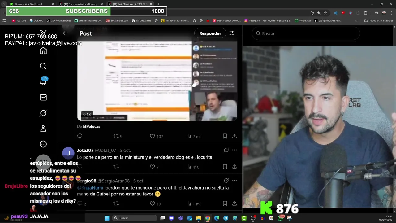Ask Grok about Sergio98's reply
This screenshot has width=396, height=223.
coord(226,181)
